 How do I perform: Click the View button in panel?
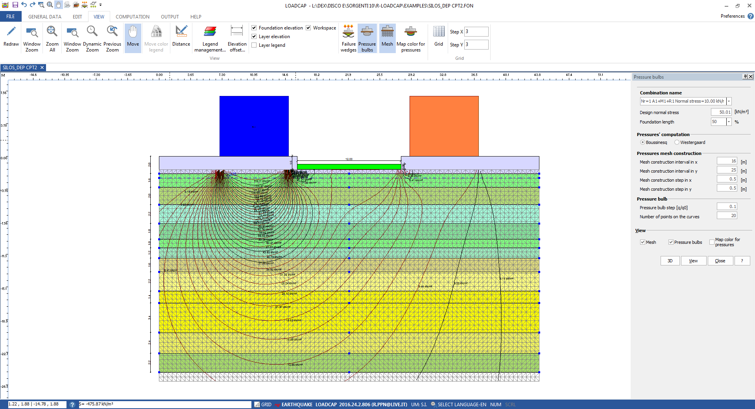click(693, 261)
